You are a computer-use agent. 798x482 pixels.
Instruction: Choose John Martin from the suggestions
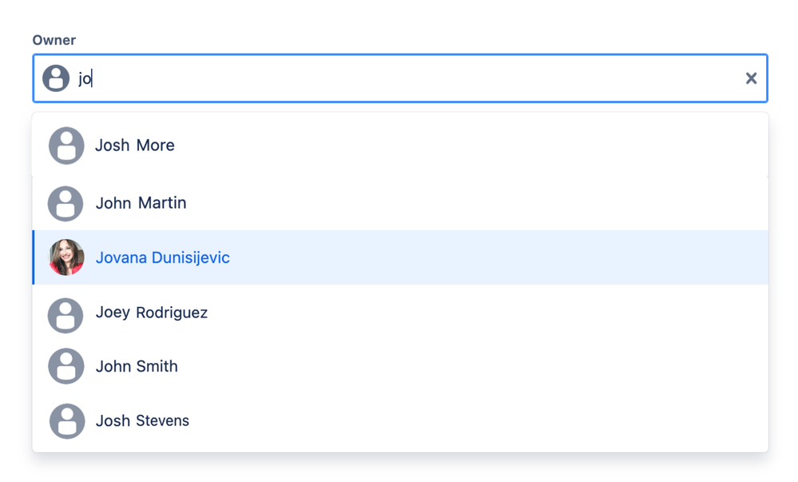click(141, 203)
